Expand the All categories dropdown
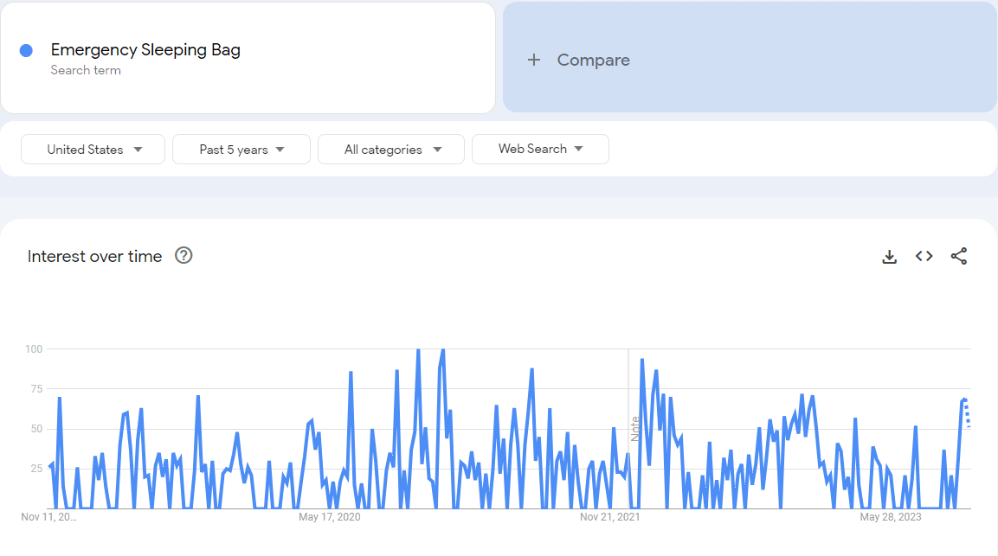 click(391, 150)
